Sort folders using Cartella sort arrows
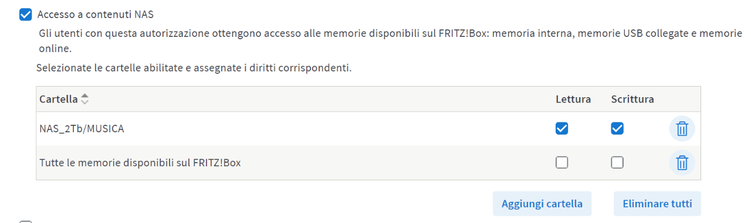The width and height of the screenshot is (751, 223). 85,100
